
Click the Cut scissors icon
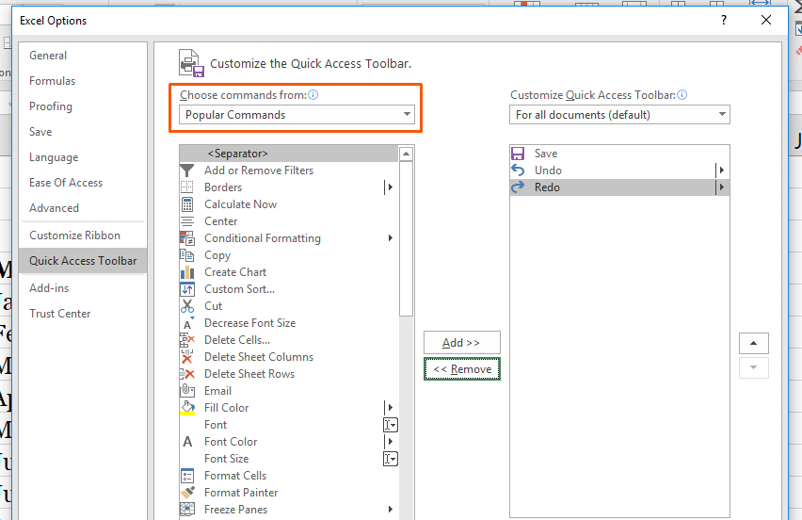187,306
